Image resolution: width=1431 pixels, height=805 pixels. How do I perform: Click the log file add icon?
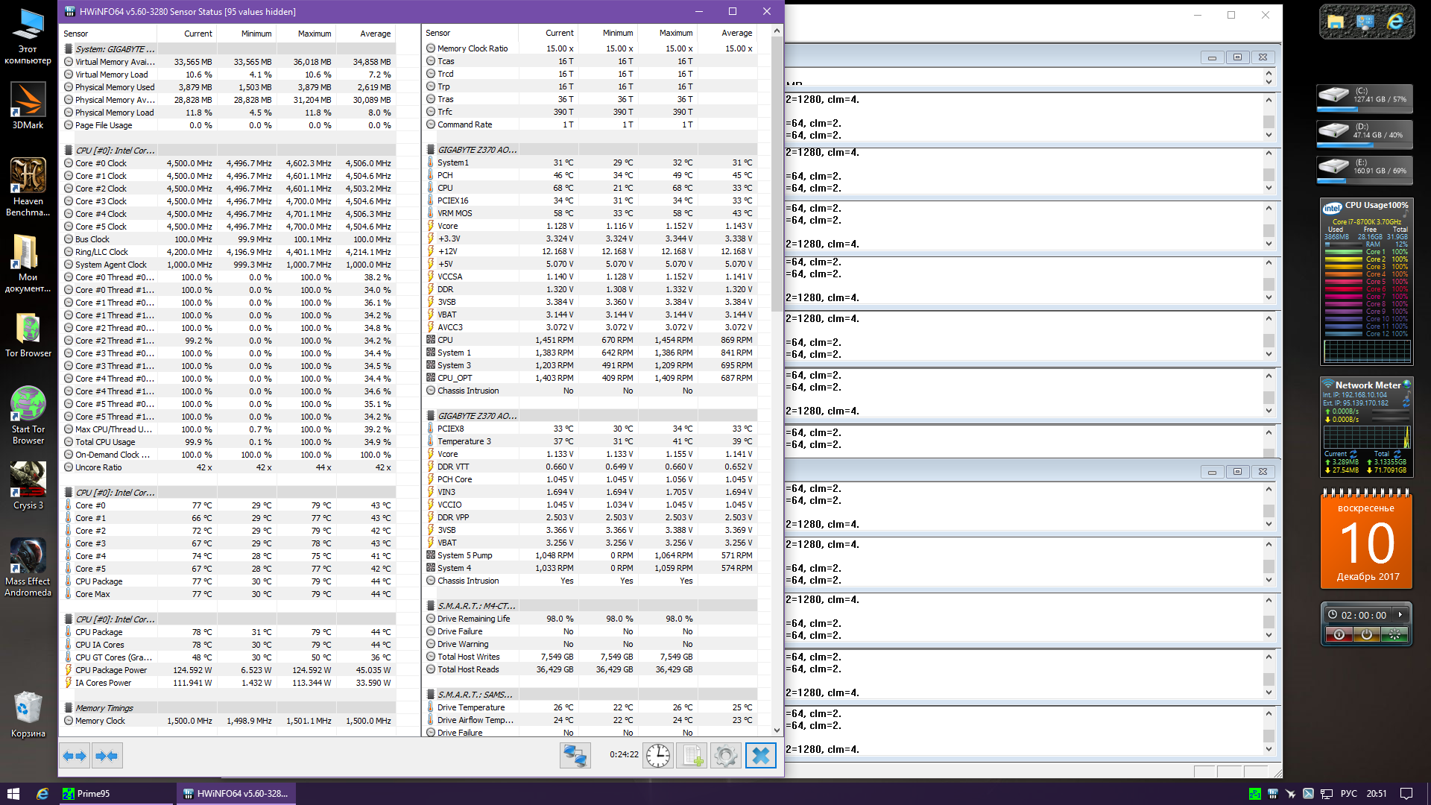coord(692,756)
